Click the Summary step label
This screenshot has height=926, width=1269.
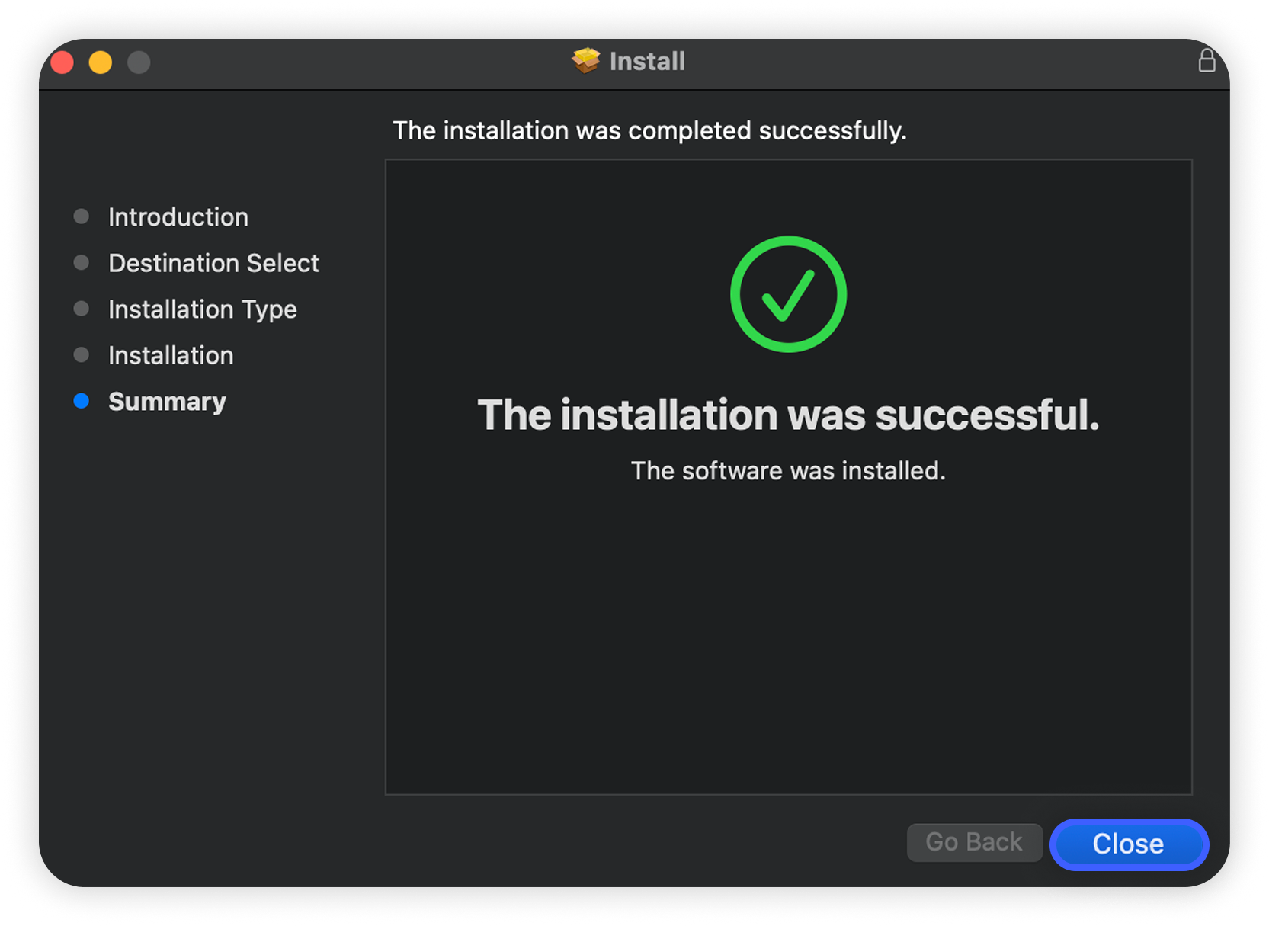click(168, 402)
